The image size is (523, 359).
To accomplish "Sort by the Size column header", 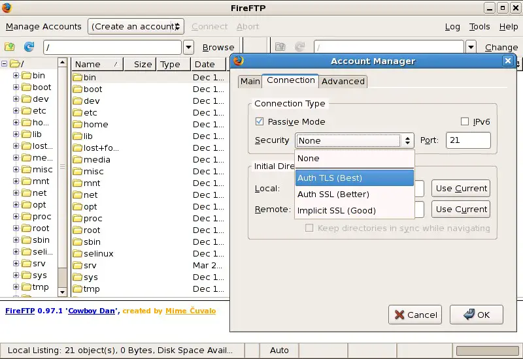I will click(140, 64).
